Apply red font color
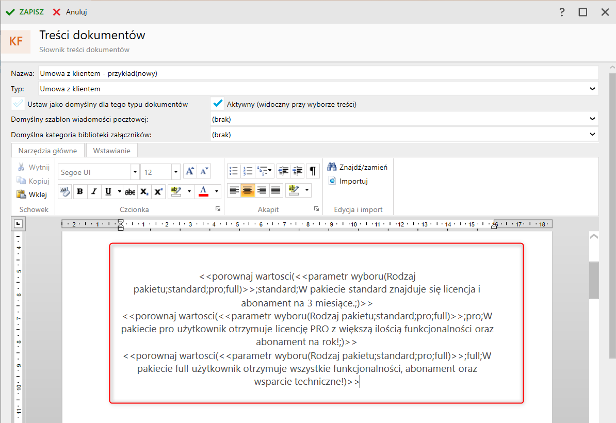This screenshot has width=616, height=423. [203, 191]
